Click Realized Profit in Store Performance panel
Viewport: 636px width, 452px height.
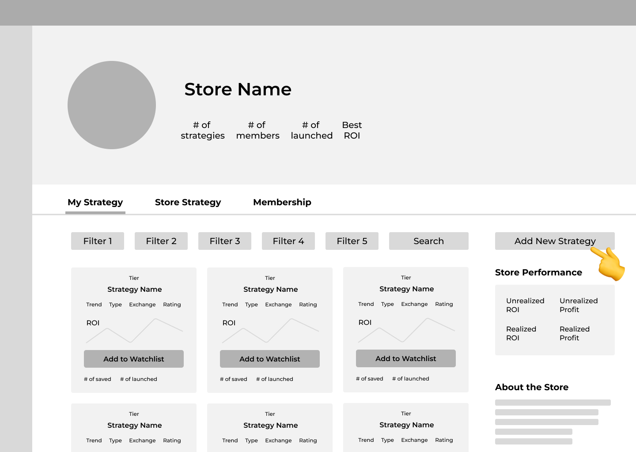click(574, 333)
